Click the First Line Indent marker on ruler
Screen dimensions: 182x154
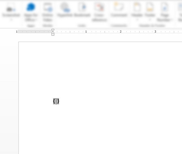(53, 30)
